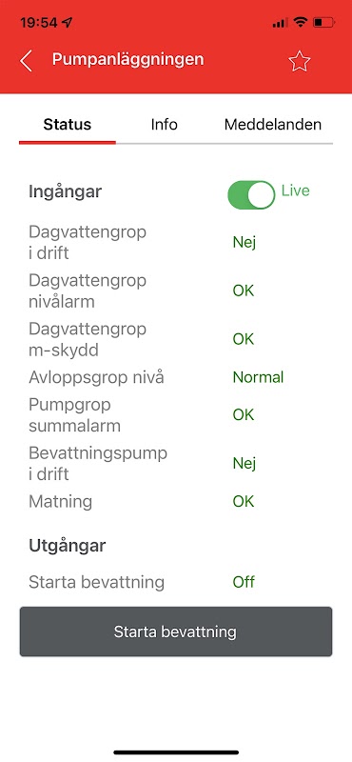Viewport: 352px width, 762px height.
Task: Tap the location arrow beside the time
Action: click(67, 22)
